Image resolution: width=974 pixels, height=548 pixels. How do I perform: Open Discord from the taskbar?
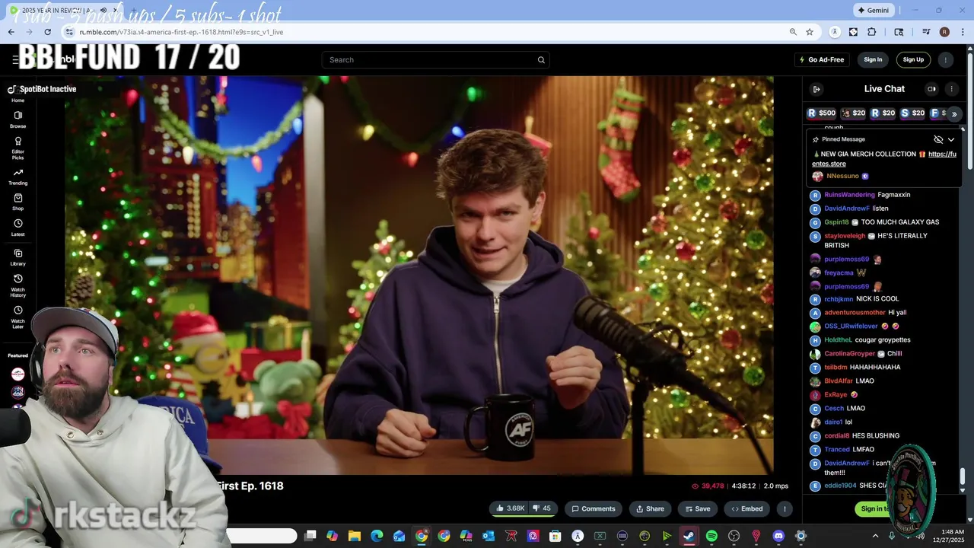(x=778, y=536)
